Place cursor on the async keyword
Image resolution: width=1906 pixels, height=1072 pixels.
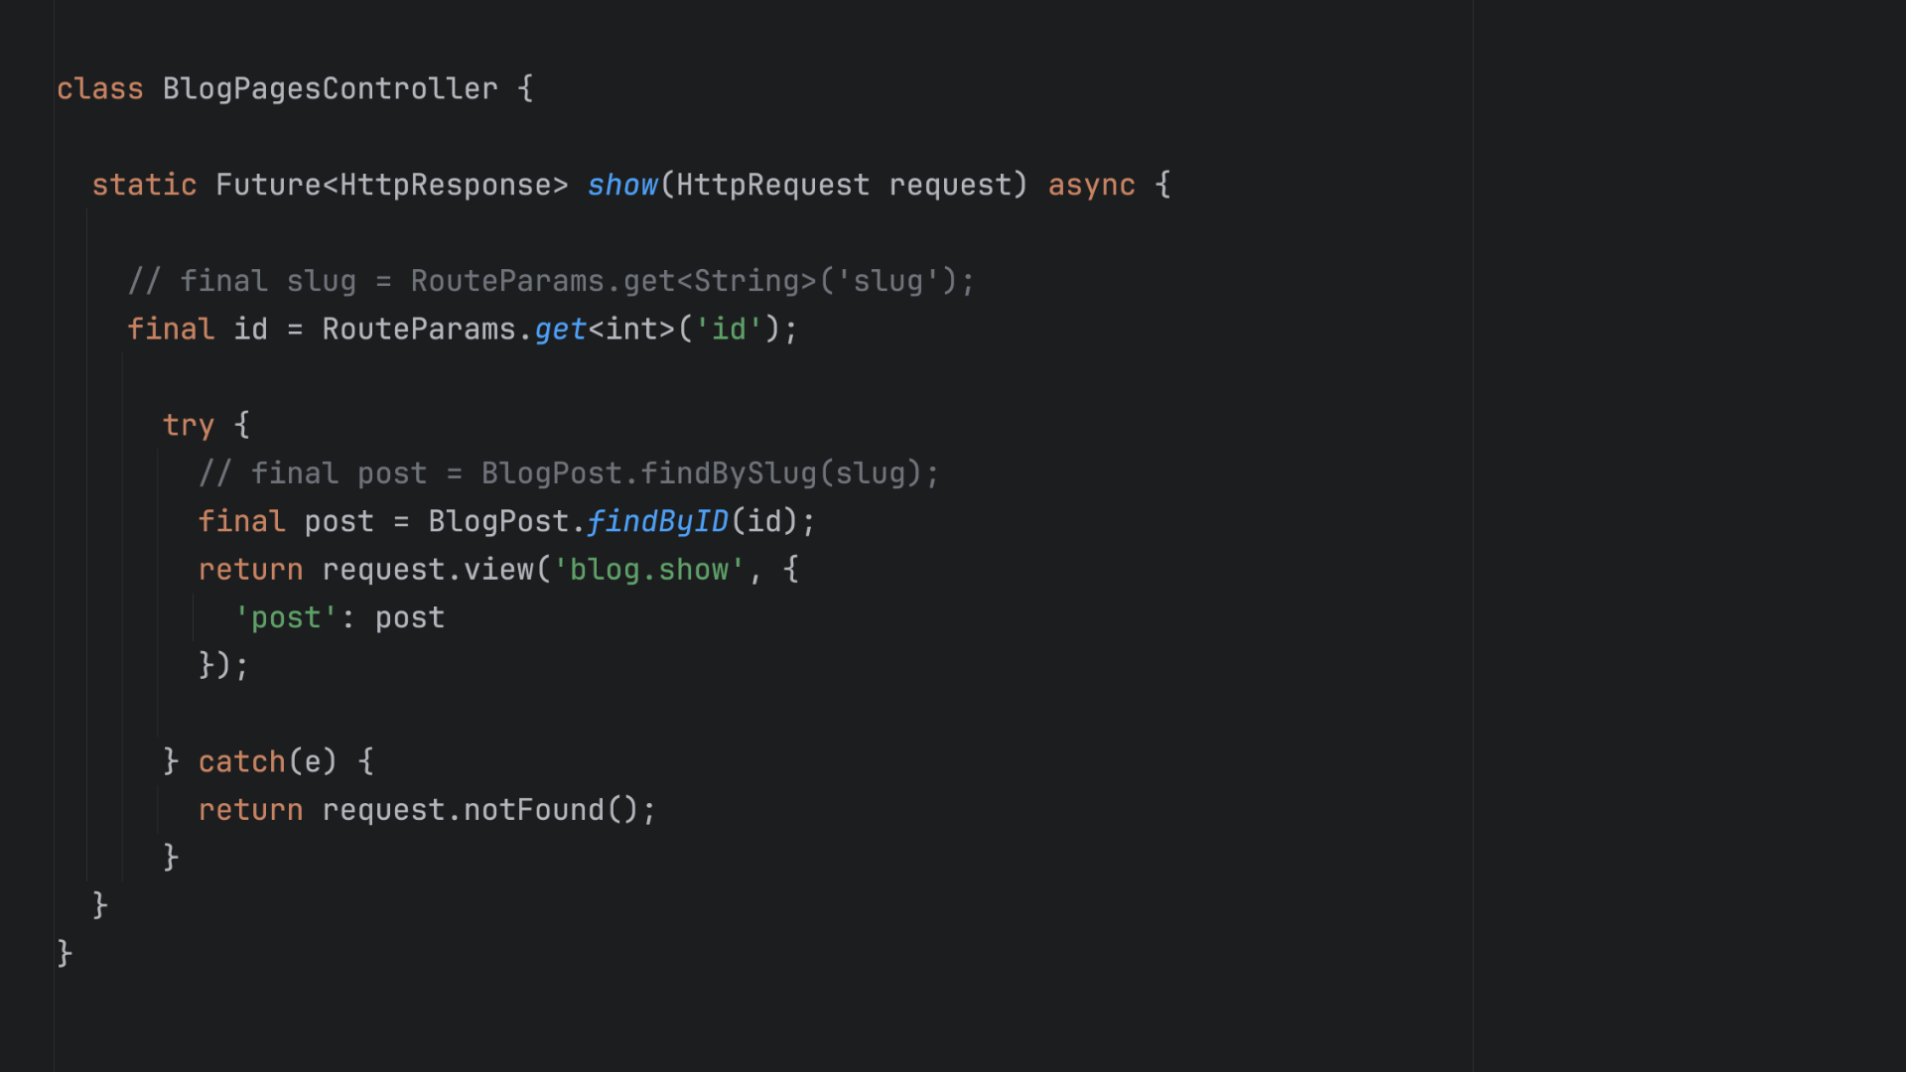pos(1091,186)
